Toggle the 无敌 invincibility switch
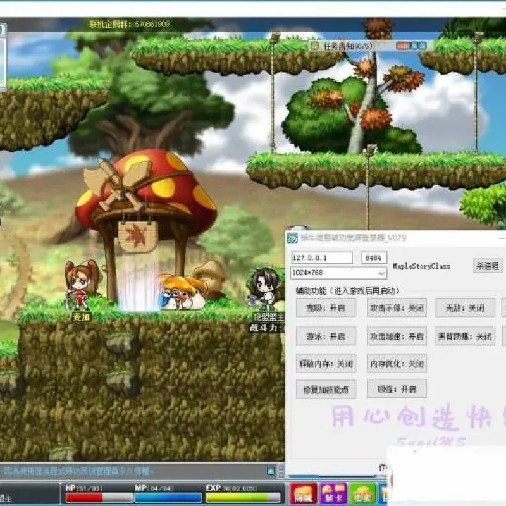The height and width of the screenshot is (506, 506). [x=465, y=308]
